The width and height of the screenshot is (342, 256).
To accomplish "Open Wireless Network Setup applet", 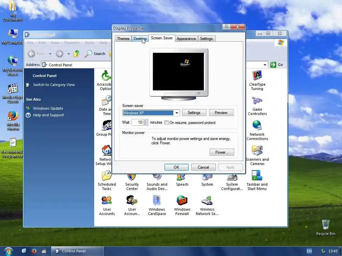I will pyautogui.click(x=207, y=205).
